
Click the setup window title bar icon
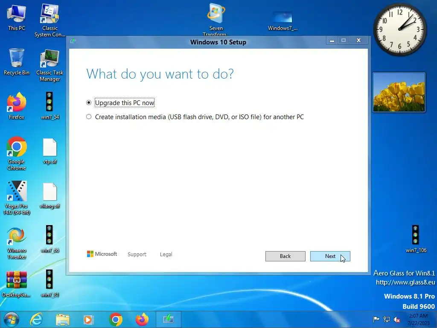click(73, 41)
